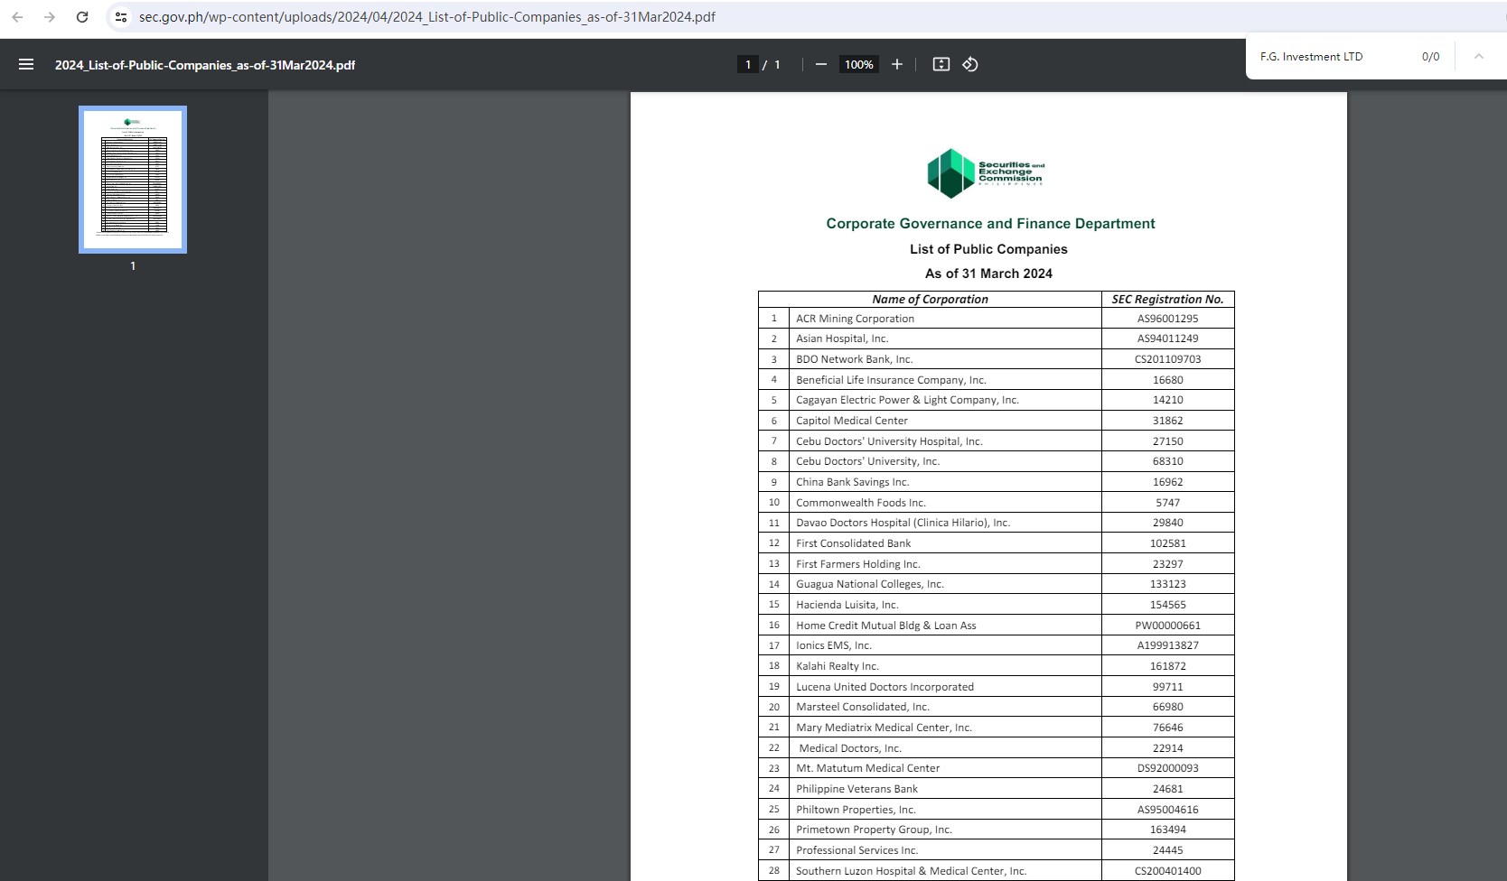Rotate the PDF counterclockwise
Image resolution: width=1507 pixels, height=881 pixels.
(970, 64)
